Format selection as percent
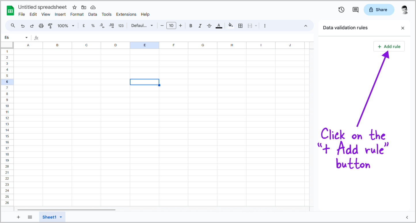Viewport: 416px width, 223px height. (x=93, y=25)
